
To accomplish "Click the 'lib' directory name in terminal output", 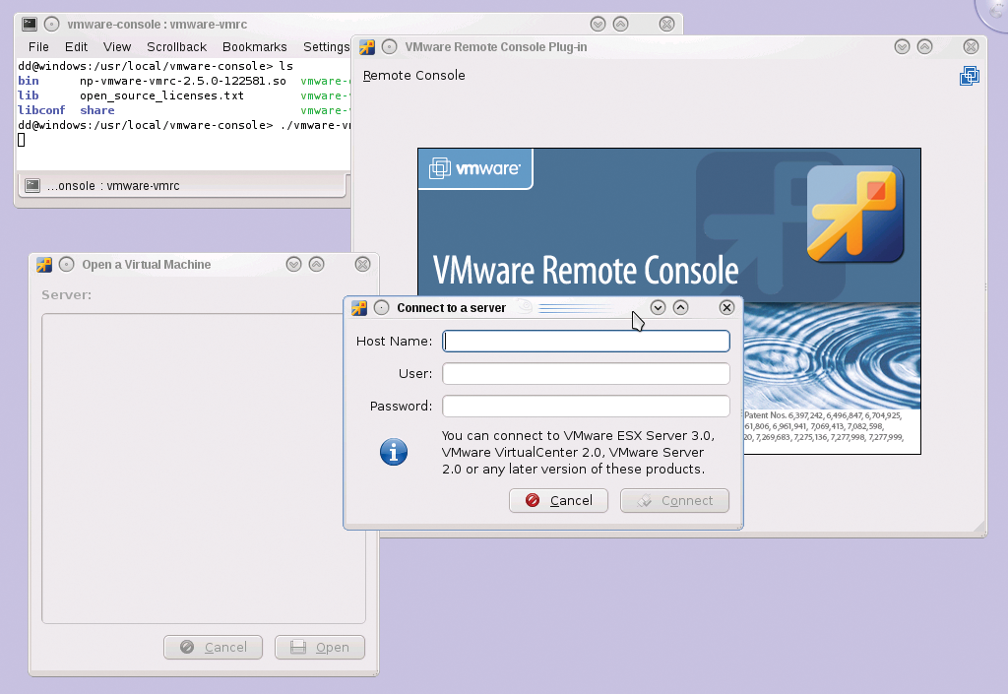I will 29,95.
